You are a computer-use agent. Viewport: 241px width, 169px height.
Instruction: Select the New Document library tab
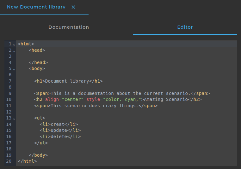point(36,7)
